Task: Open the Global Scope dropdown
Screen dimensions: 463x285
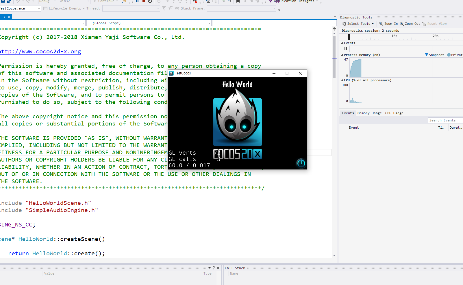Action: tap(210, 23)
